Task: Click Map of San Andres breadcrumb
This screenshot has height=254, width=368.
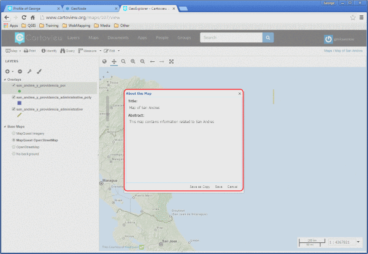Action: point(348,51)
